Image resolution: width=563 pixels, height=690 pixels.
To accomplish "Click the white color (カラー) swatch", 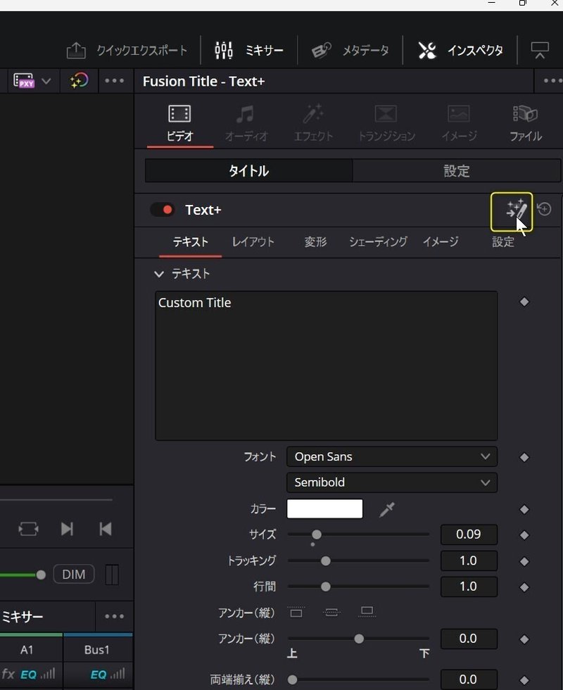I will [x=325, y=508].
